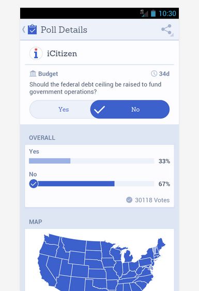Tap the signal strength indicator

point(144,13)
